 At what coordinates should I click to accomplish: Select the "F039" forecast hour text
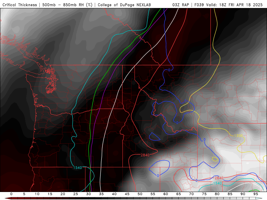[199, 5]
